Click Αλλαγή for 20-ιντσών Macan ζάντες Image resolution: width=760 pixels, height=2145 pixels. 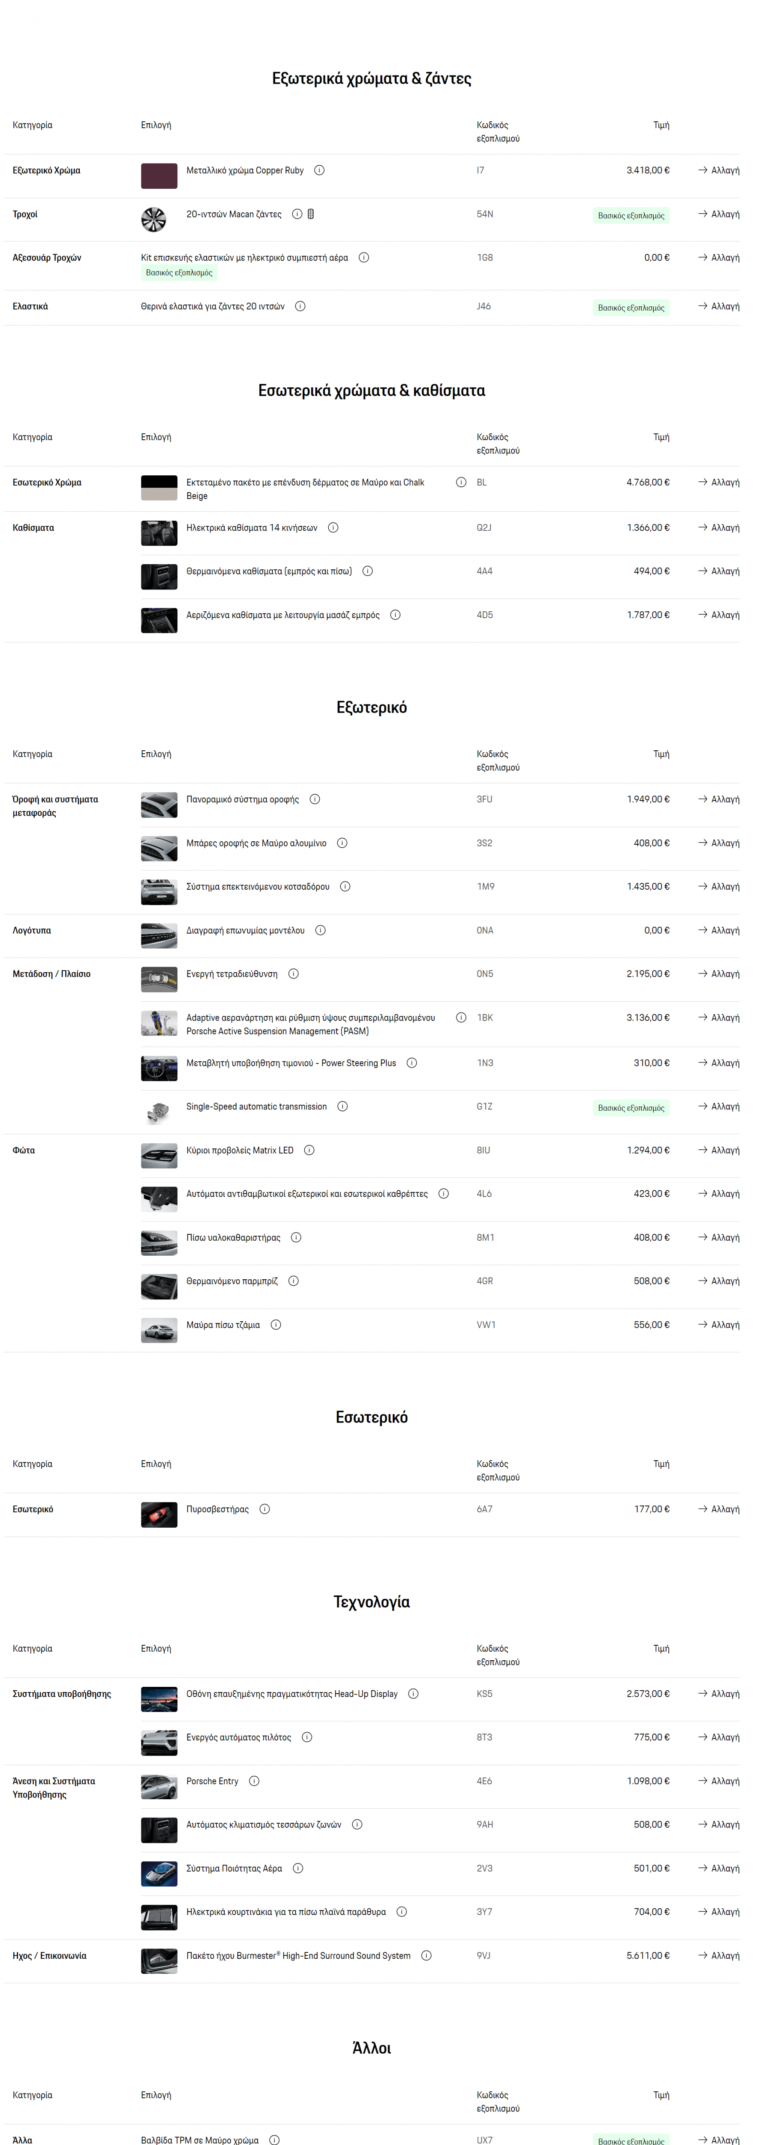pos(719,215)
